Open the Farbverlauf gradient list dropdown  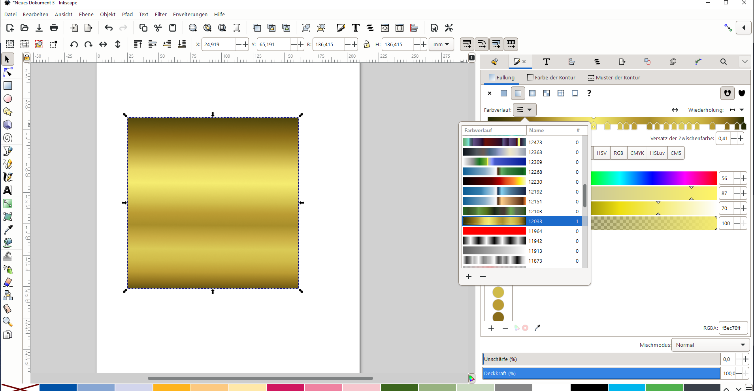tap(524, 110)
